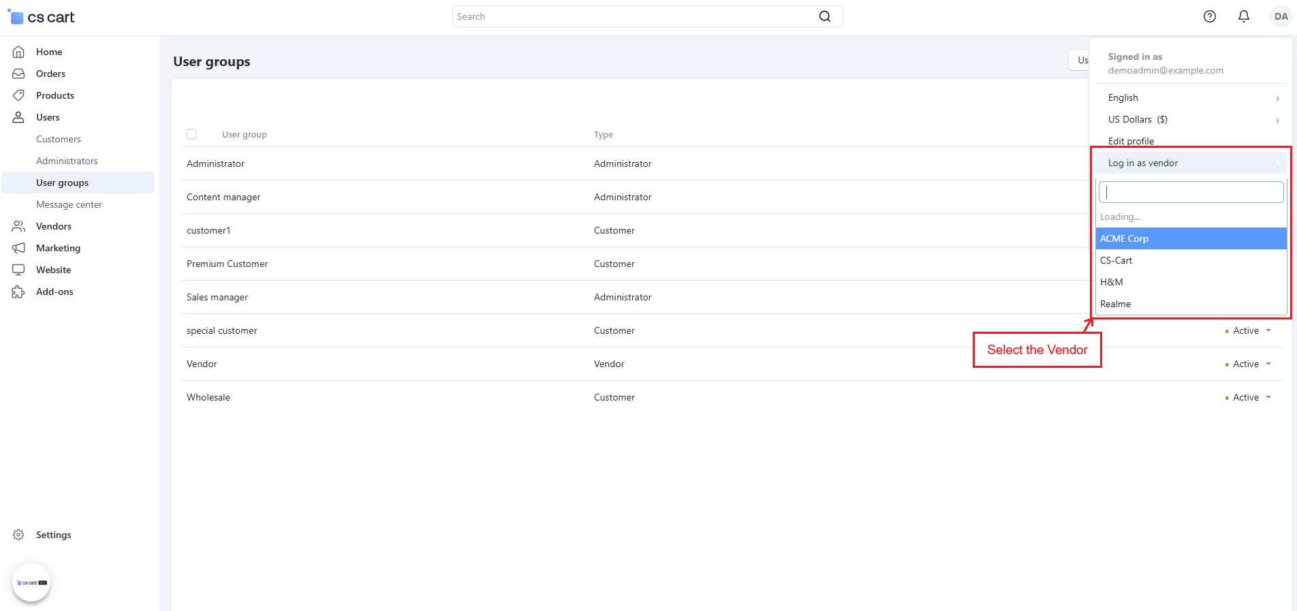Open the Premium Customer user group
Viewport: 1297px width, 611px height.
coord(227,264)
